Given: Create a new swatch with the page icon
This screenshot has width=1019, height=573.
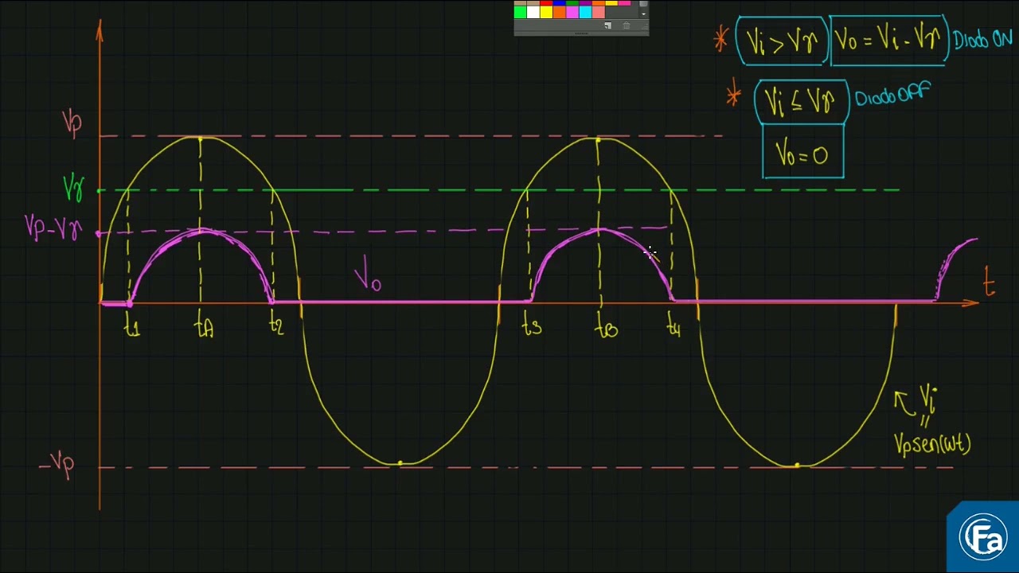Looking at the screenshot, I should tap(608, 26).
